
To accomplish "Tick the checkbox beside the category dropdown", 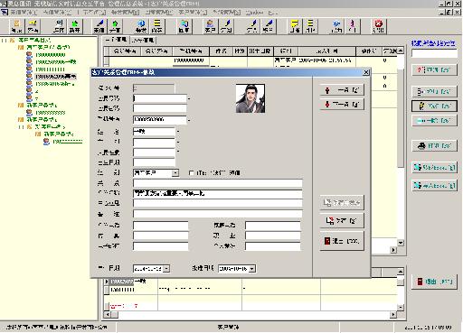I will (191, 173).
